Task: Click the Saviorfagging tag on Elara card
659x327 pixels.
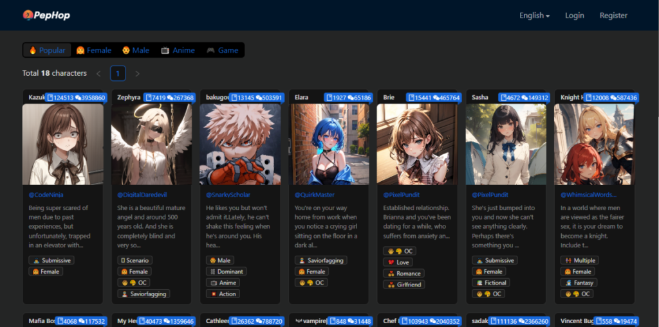Action: [x=320, y=260]
